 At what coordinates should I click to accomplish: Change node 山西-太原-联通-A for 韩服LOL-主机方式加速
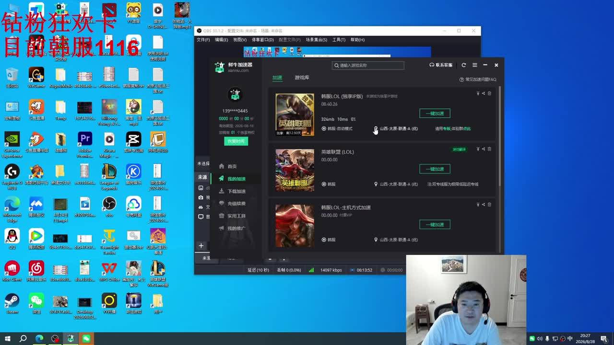coord(396,240)
